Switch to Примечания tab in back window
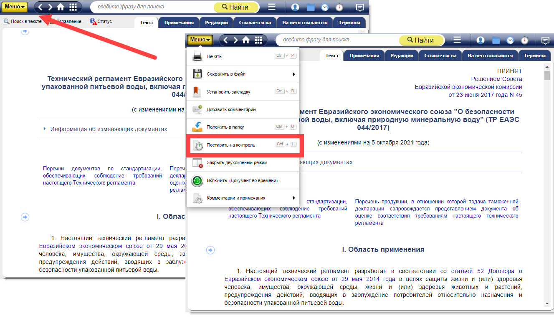This screenshot has width=554, height=324. 179,22
